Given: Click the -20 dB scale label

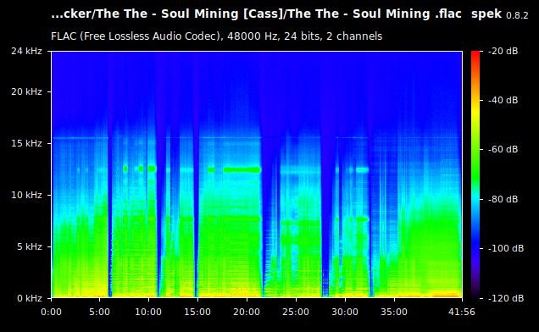Looking at the screenshot, I should (x=503, y=51).
